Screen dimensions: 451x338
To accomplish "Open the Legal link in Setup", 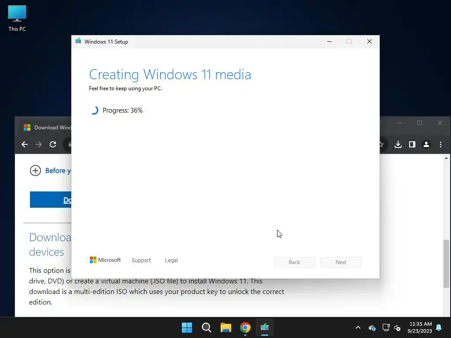I will coord(171,260).
